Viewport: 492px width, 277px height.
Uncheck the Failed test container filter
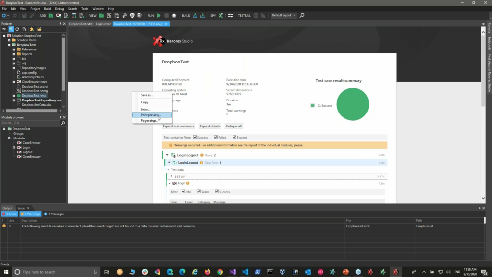[216, 137]
